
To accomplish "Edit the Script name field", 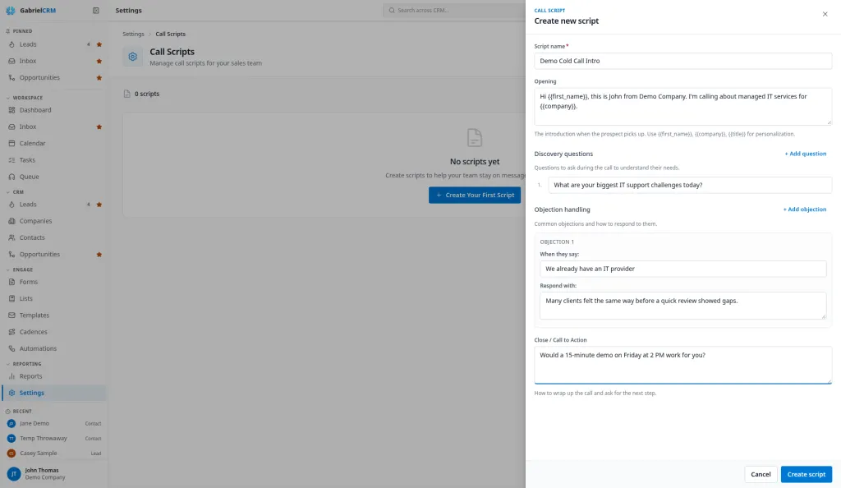I will click(x=682, y=61).
